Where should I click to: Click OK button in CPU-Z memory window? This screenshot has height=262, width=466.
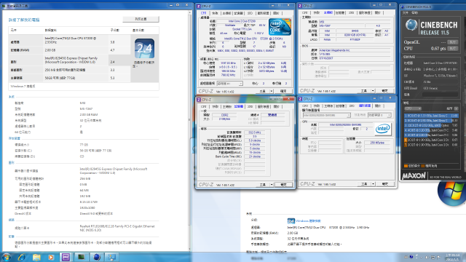pyautogui.click(x=283, y=185)
